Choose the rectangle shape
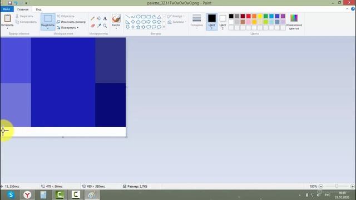 coord(144,17)
